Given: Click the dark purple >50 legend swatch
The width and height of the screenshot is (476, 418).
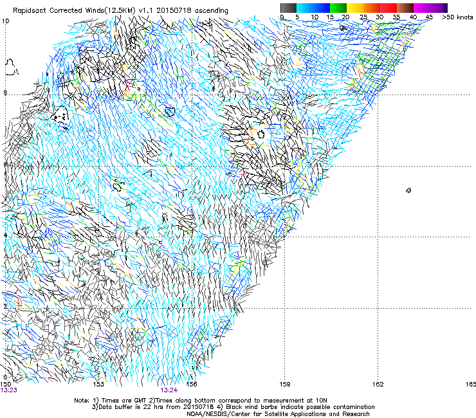Looking at the screenshot, I should pos(445,8).
